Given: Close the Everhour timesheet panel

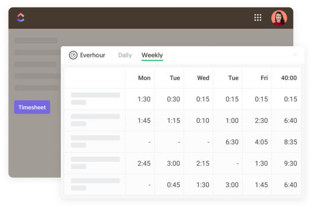Looking at the screenshot, I should click(x=295, y=55).
